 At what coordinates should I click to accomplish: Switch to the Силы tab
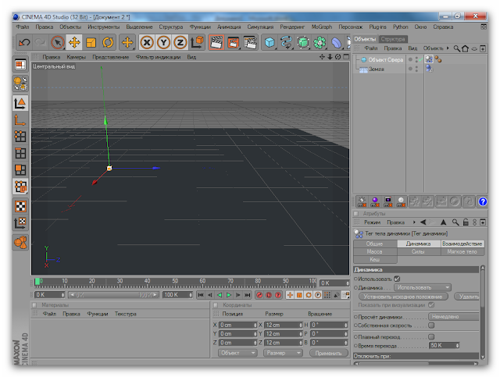pyautogui.click(x=418, y=252)
